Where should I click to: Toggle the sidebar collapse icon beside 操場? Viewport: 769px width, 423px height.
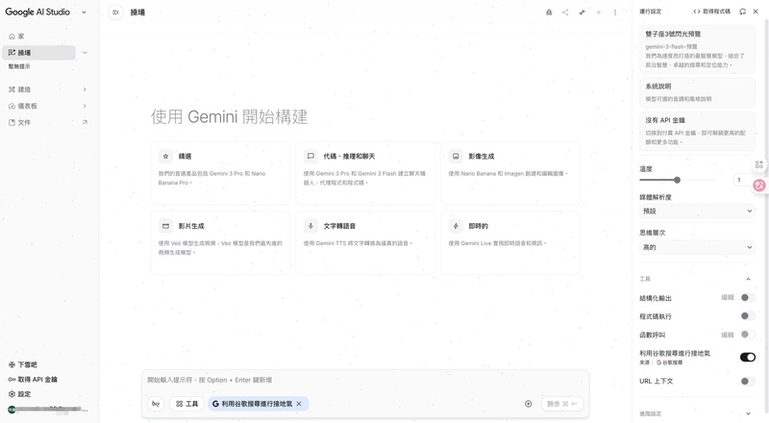click(x=115, y=12)
